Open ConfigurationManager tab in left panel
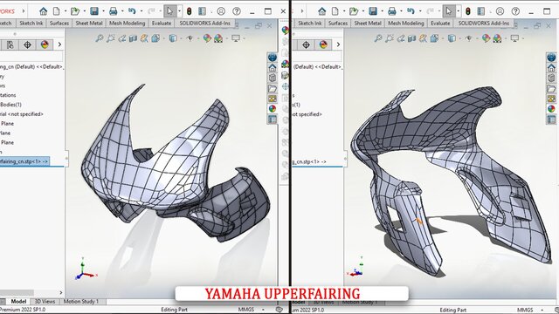 [10, 44]
